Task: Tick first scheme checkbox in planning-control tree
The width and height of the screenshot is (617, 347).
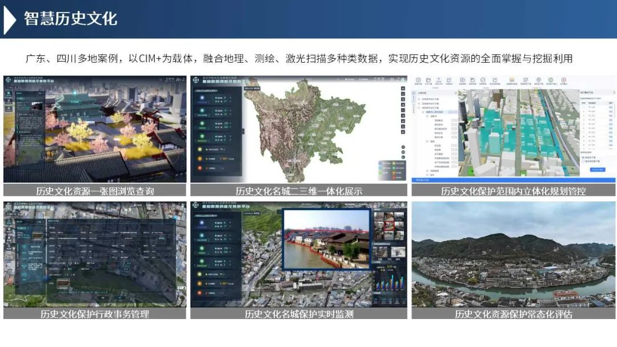Action: pyautogui.click(x=419, y=99)
